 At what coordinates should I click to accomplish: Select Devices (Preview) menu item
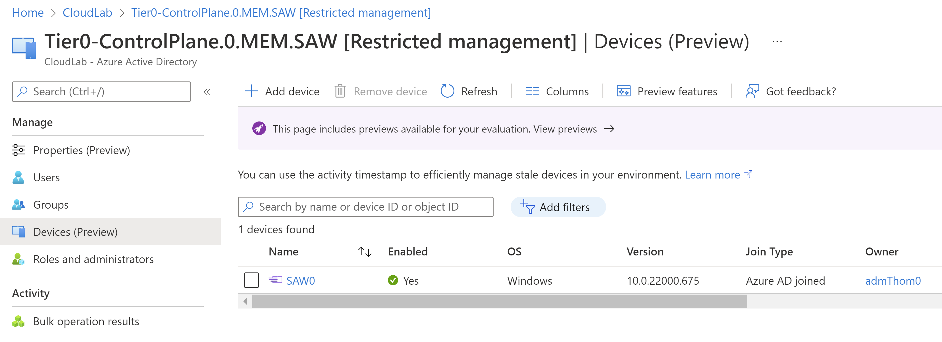[111, 232]
